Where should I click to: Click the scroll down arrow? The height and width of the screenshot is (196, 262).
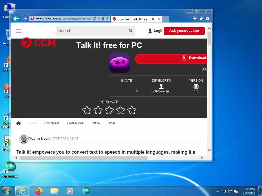tap(209, 150)
